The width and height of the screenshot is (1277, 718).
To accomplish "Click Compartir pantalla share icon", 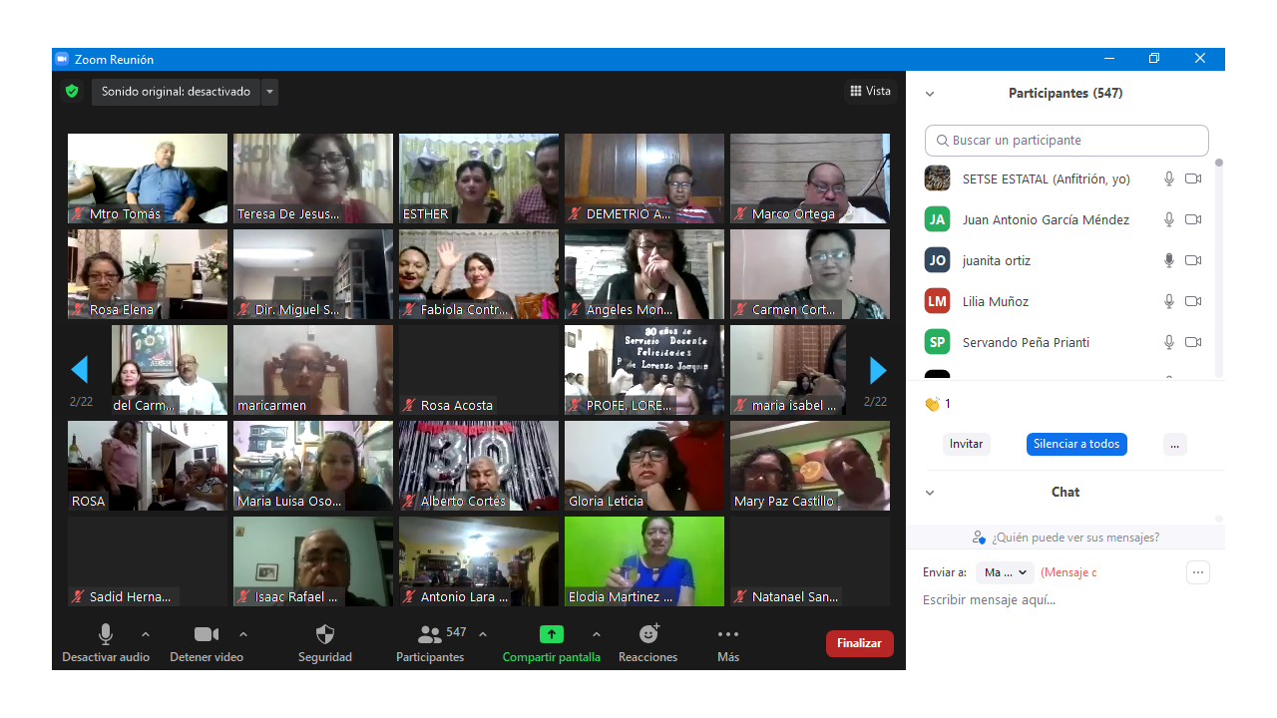I will pos(552,634).
